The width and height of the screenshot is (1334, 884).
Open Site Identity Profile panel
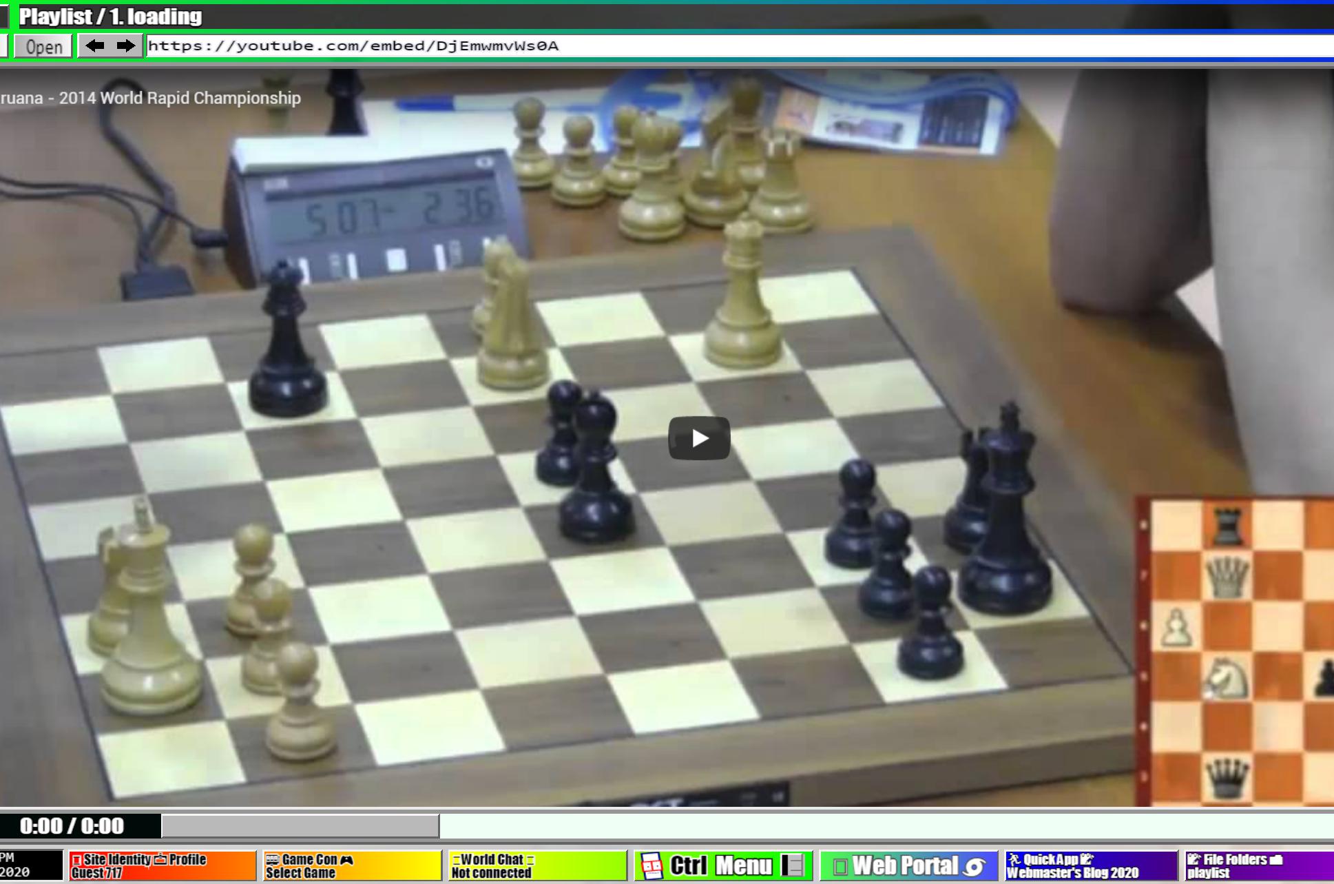pyautogui.click(x=163, y=866)
